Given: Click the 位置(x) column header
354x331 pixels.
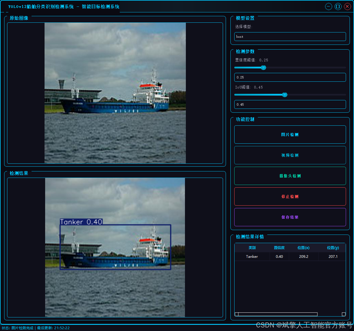Looking at the screenshot, I should click(x=304, y=248).
